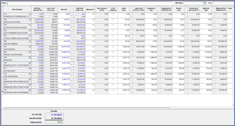
Task: Select the LEACHING BASIN description cell
Action: [x=17, y=76]
